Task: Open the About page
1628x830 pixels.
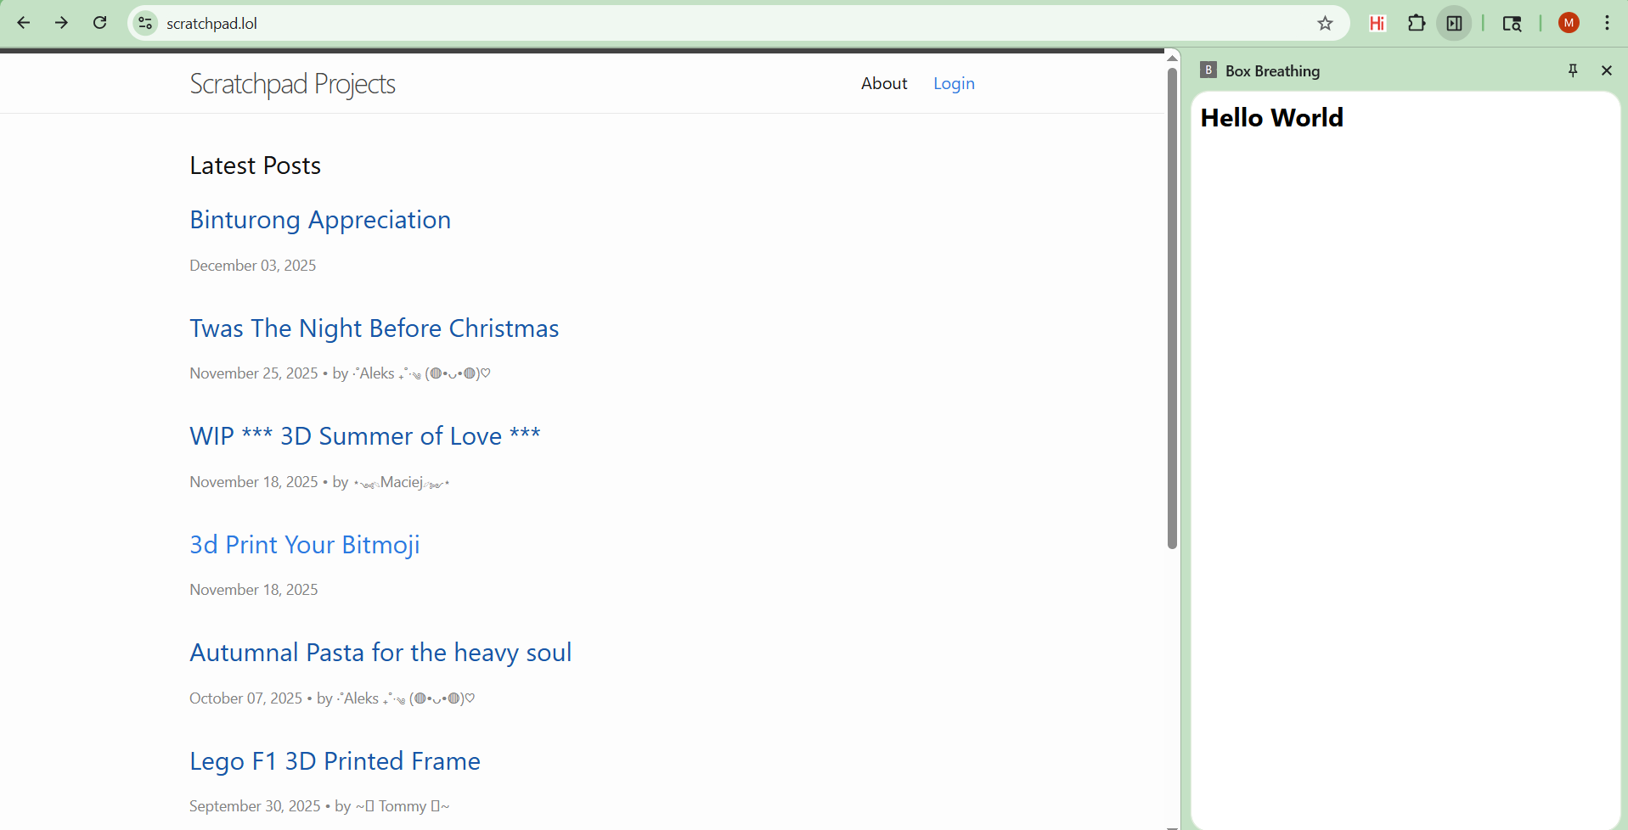Action: 884,83
